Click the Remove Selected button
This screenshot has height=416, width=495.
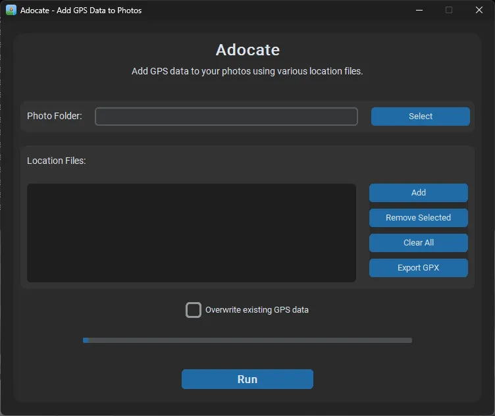click(x=418, y=218)
